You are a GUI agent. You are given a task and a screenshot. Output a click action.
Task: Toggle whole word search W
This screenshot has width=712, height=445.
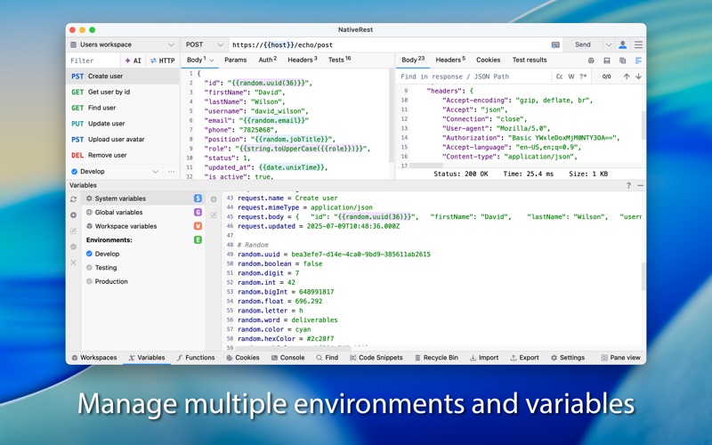(x=571, y=77)
